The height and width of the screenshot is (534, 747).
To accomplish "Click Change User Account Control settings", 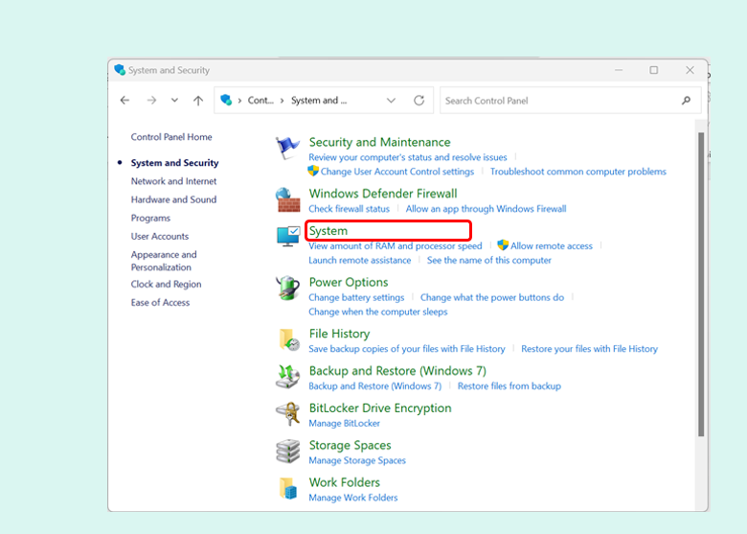I will pos(397,172).
